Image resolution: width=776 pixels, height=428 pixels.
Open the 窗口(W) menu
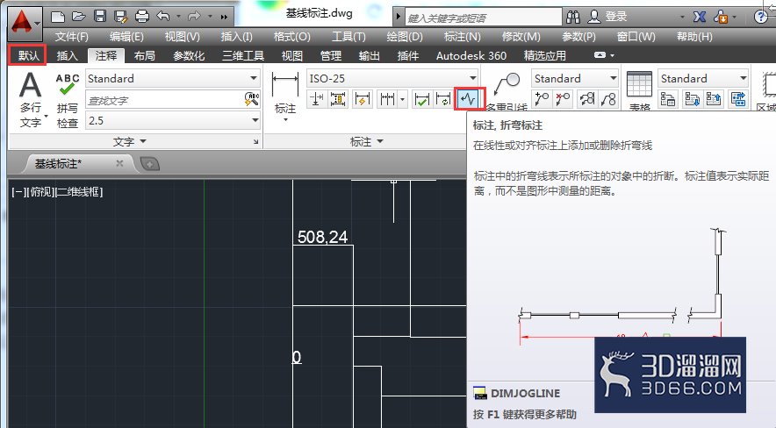[x=636, y=37]
